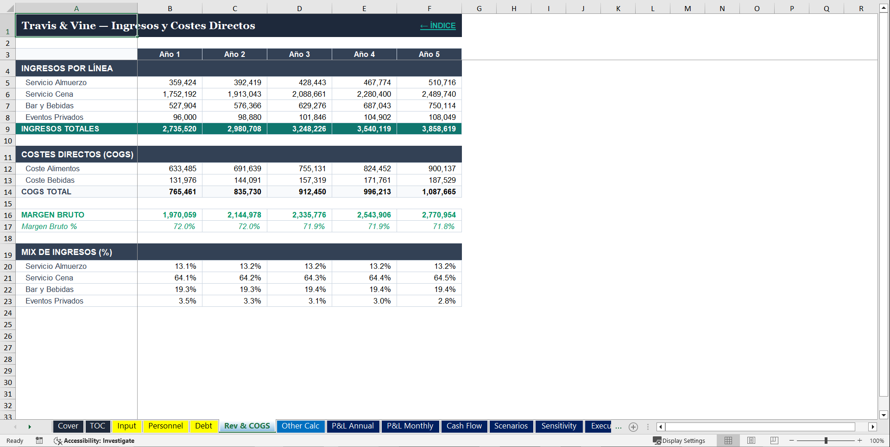Open the P&L Annual tab
890x447 pixels.
353,426
